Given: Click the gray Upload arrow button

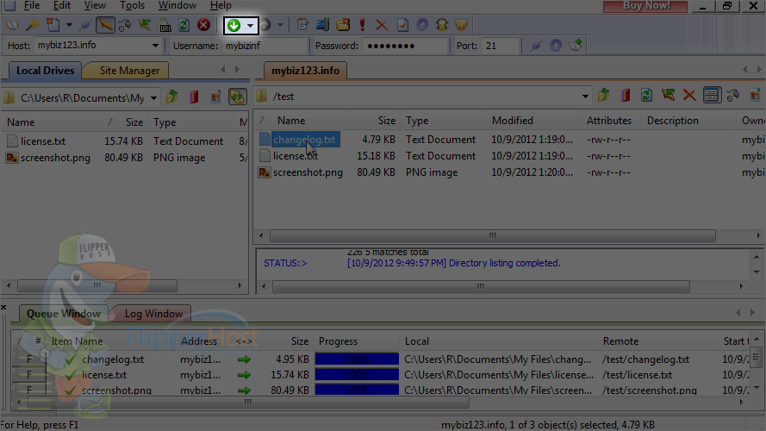Looking at the screenshot, I should point(265,25).
